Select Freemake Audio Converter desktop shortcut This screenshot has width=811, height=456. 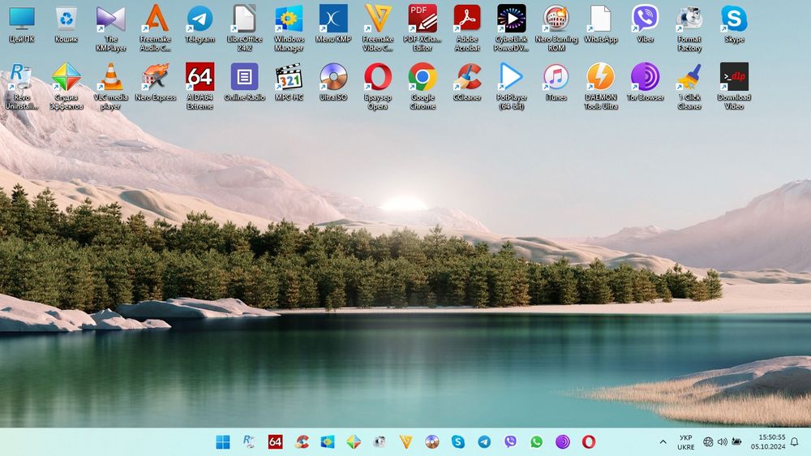155,28
